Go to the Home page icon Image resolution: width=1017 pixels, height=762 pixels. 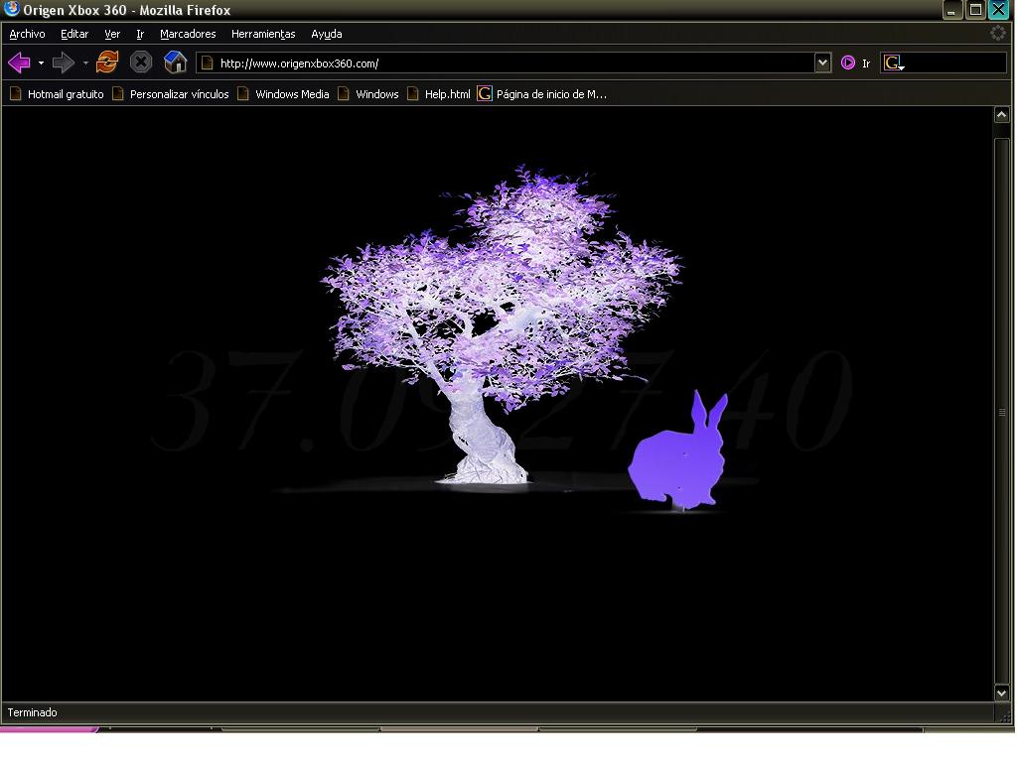[175, 63]
